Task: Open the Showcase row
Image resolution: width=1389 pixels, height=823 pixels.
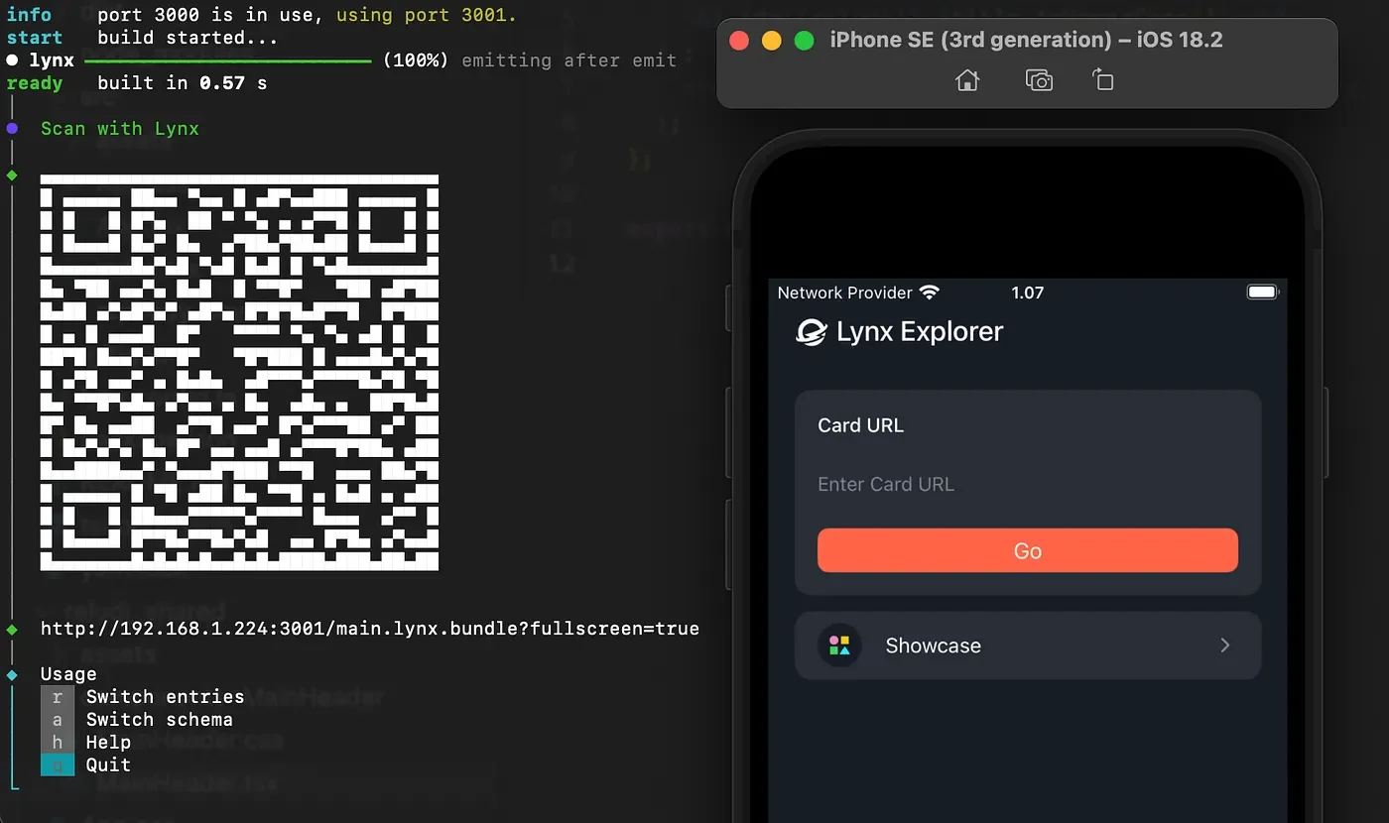Action: tap(1027, 646)
